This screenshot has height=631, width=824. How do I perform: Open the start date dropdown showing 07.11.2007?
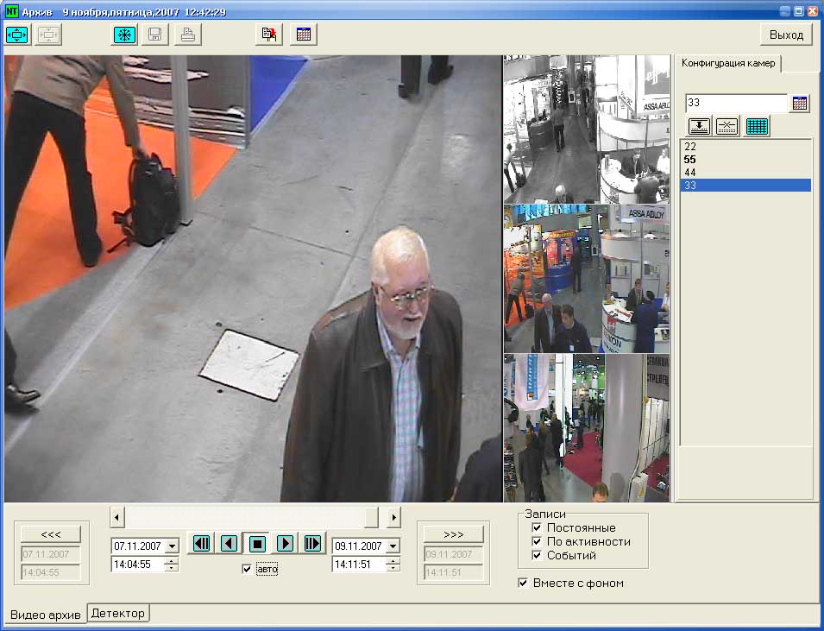point(171,546)
